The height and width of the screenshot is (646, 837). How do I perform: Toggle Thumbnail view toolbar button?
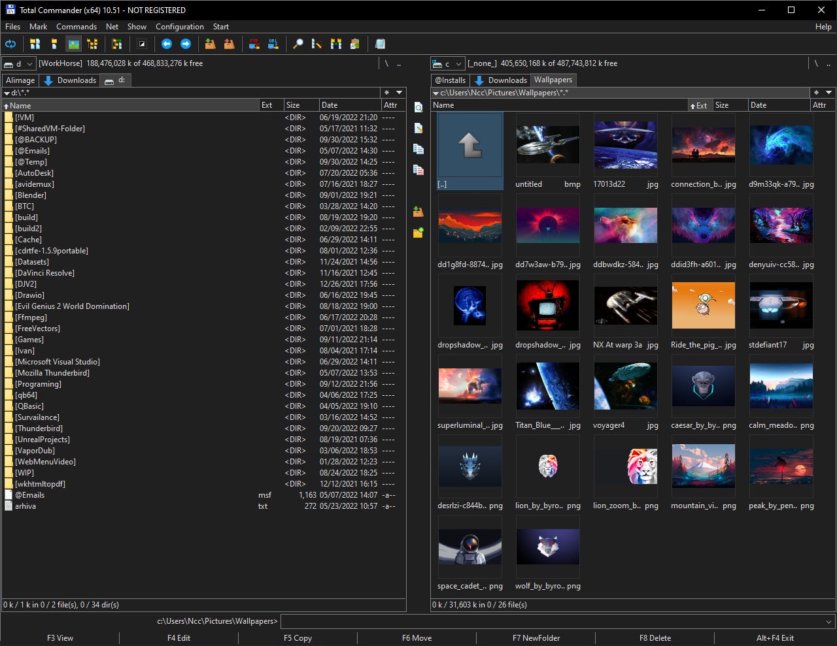[73, 44]
